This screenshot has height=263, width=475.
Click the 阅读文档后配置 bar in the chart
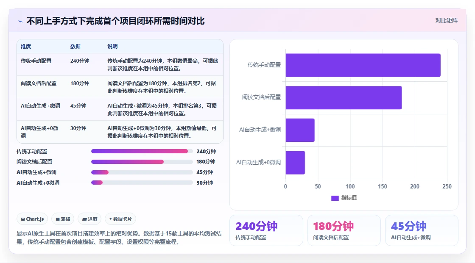(x=344, y=97)
